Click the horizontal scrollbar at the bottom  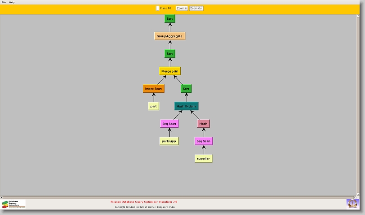(180, 197)
